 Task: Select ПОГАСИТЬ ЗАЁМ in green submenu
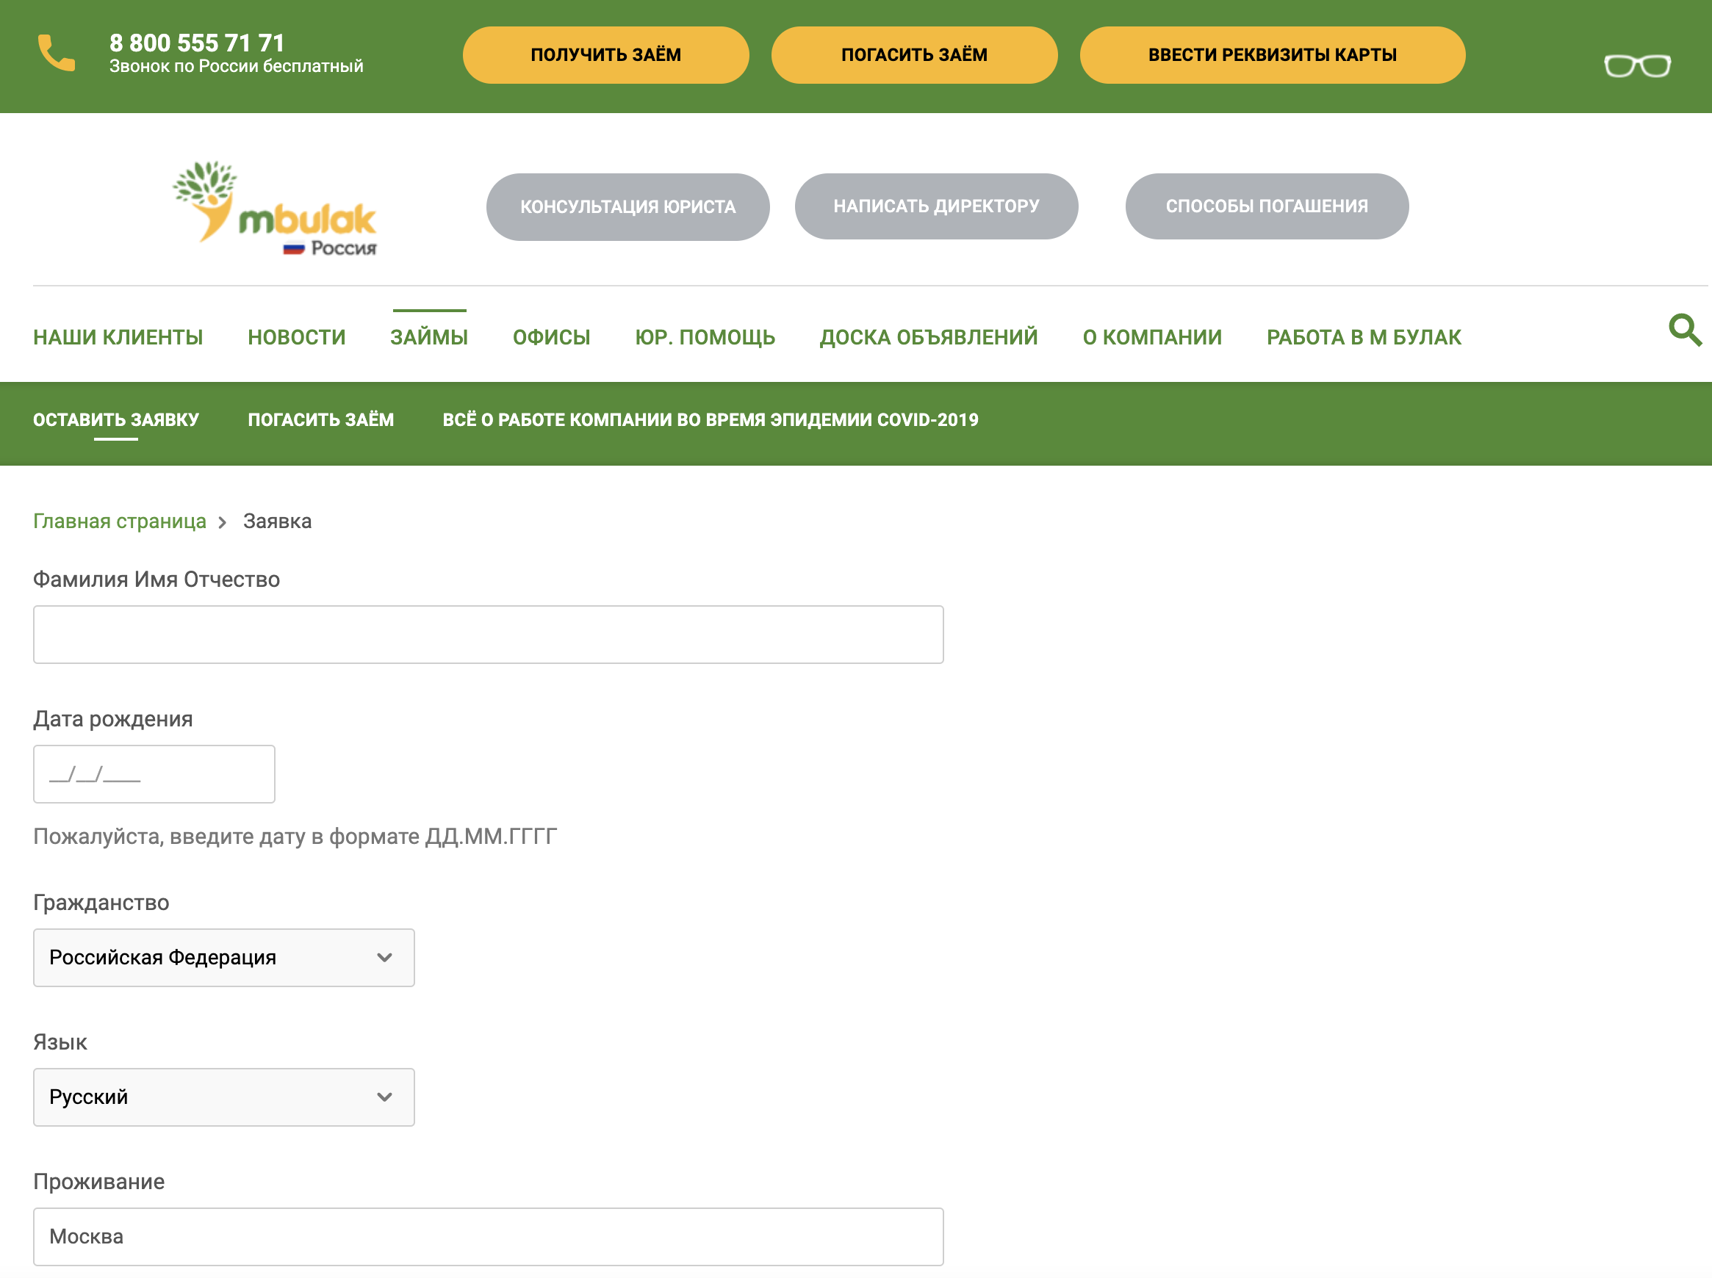point(320,419)
